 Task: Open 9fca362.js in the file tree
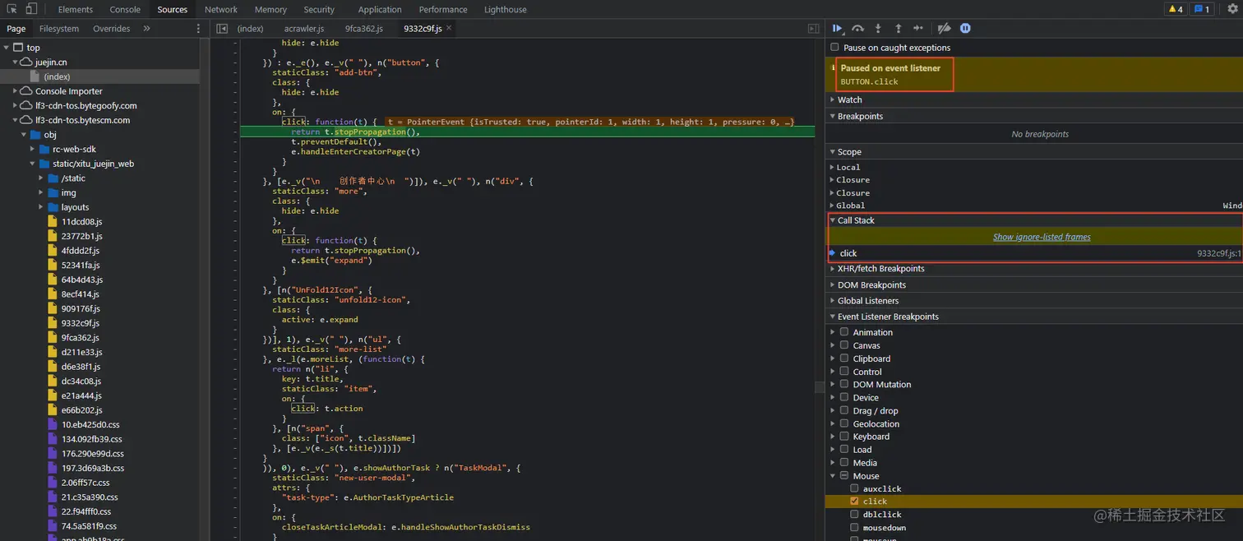80,338
